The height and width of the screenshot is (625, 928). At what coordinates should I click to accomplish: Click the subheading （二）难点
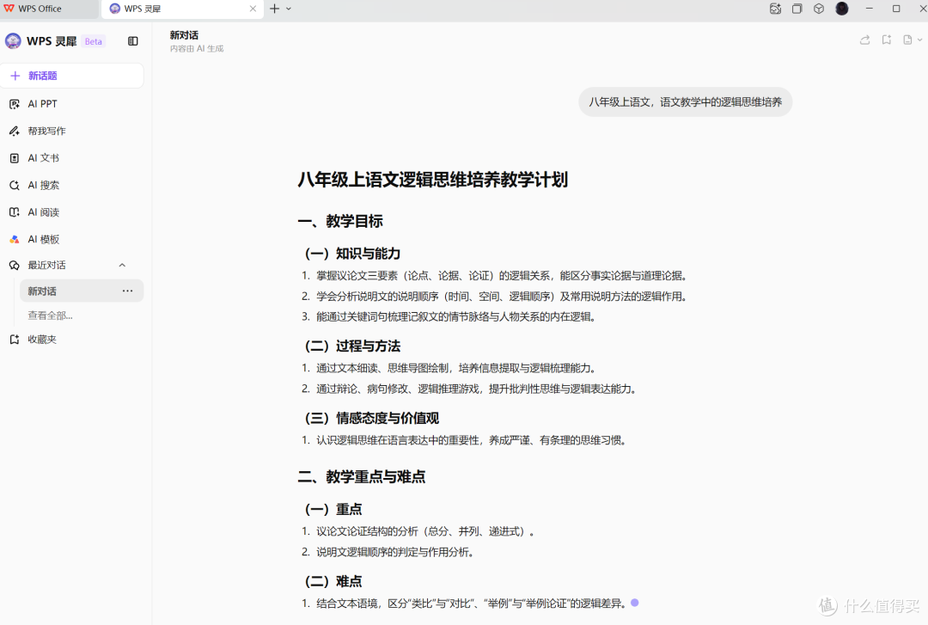point(333,582)
